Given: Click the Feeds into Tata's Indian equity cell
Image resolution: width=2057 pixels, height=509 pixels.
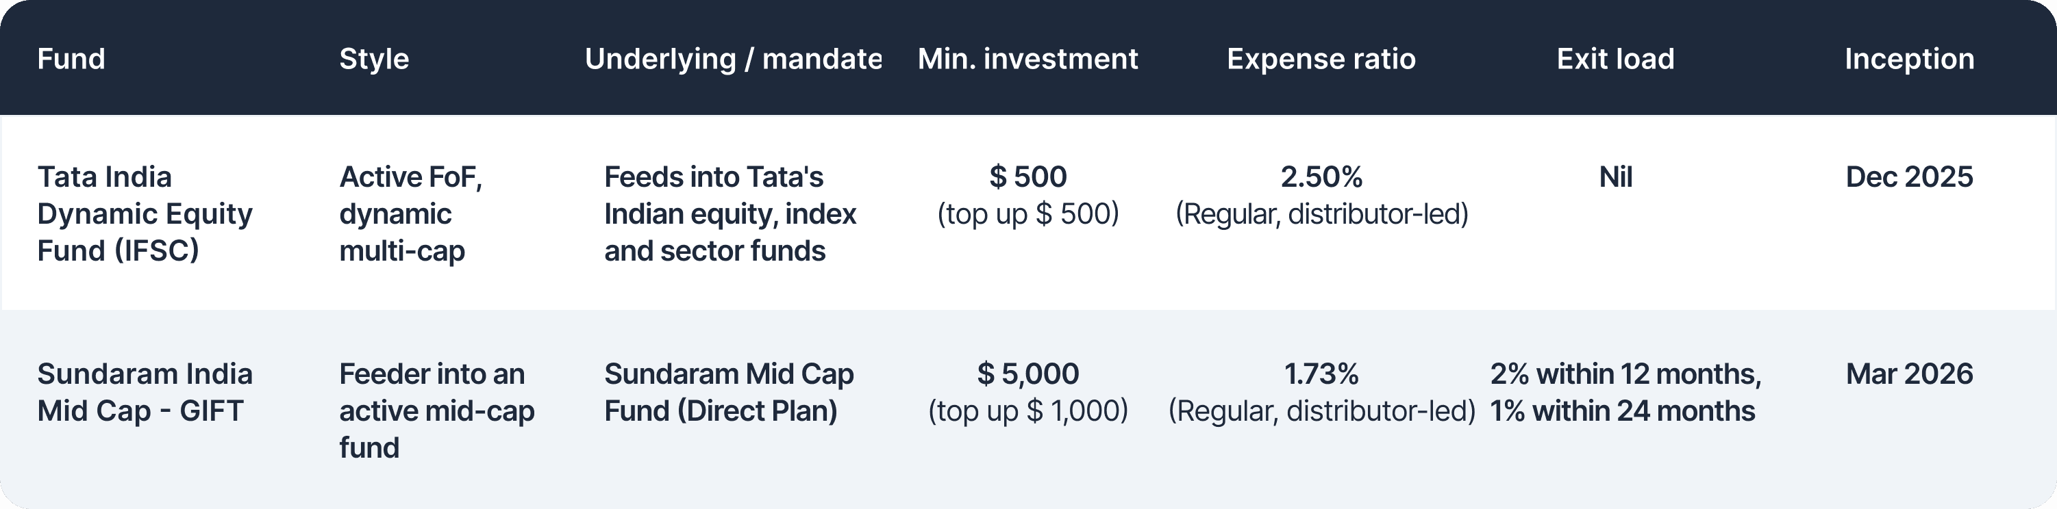Looking at the screenshot, I should pos(730,213).
